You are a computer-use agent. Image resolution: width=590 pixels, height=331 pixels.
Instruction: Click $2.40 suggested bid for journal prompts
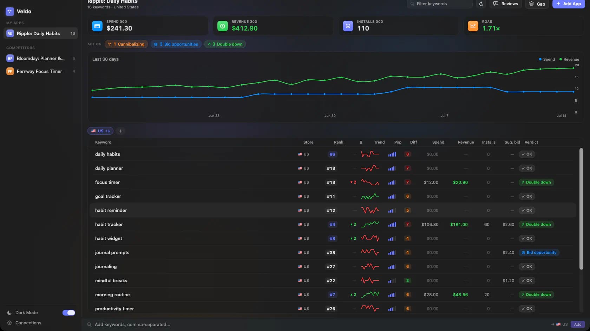click(508, 252)
